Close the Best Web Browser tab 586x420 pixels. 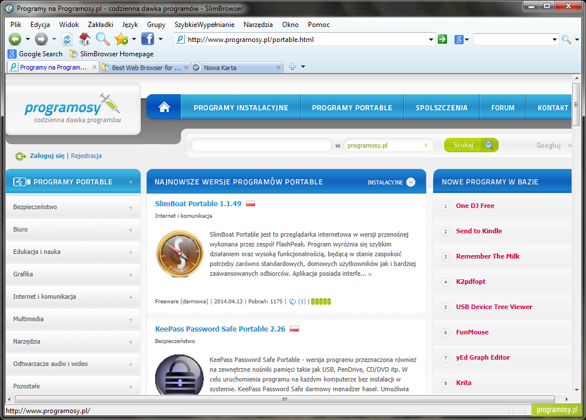[187, 68]
